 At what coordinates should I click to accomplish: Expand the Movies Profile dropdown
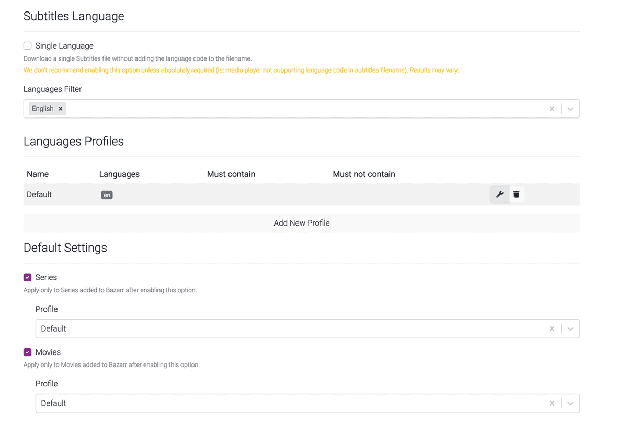pos(570,403)
